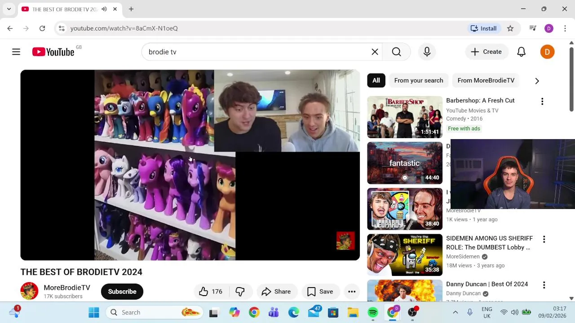Open the YouTube account avatar menu
This screenshot has height=323, width=575.
pos(547,52)
